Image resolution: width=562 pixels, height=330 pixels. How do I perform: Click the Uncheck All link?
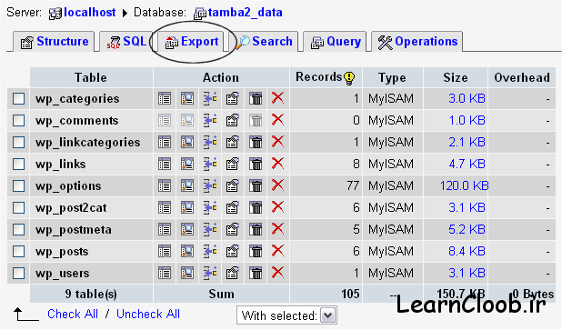click(148, 314)
